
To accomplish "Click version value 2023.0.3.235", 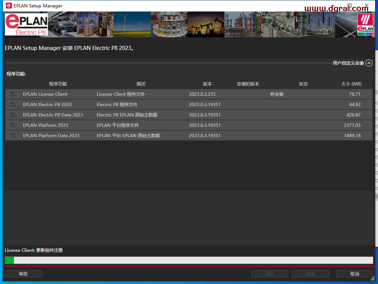I will [202, 94].
